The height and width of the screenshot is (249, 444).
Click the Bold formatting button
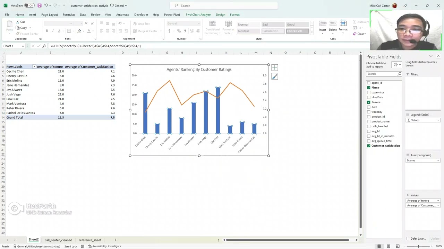(47, 31)
